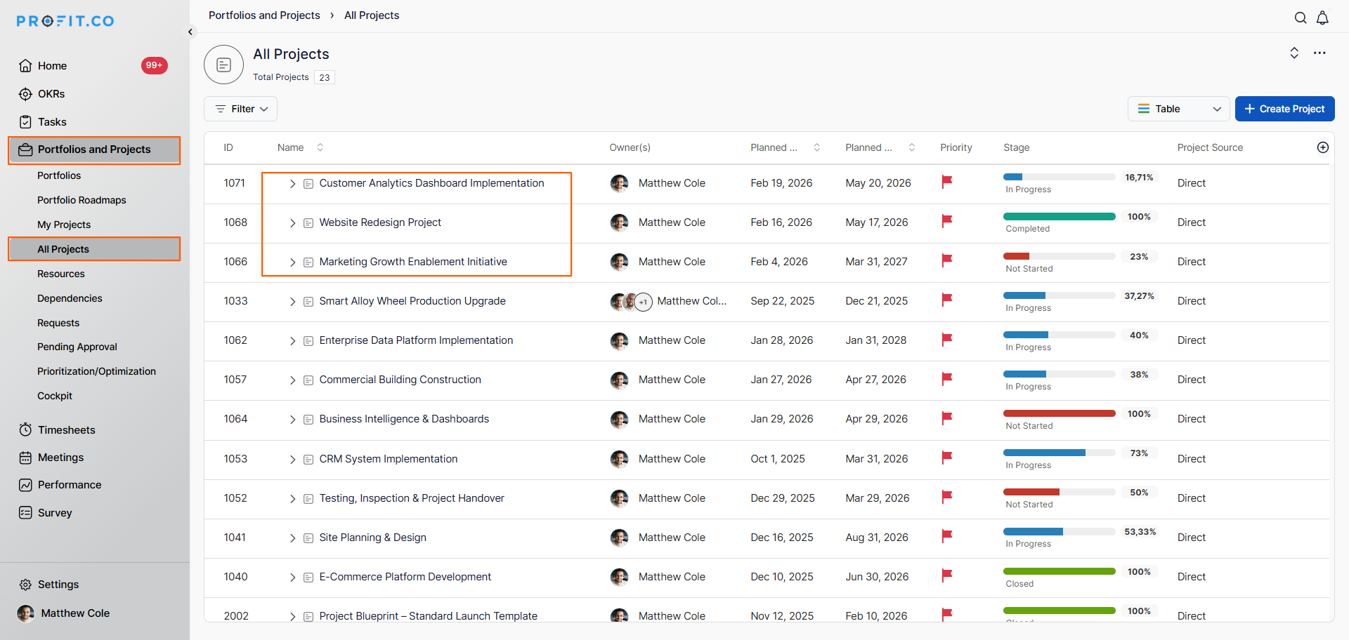The height and width of the screenshot is (640, 1349).
Task: Click progress bar of Enterprise Data Platform Implementation
Action: coord(1059,335)
